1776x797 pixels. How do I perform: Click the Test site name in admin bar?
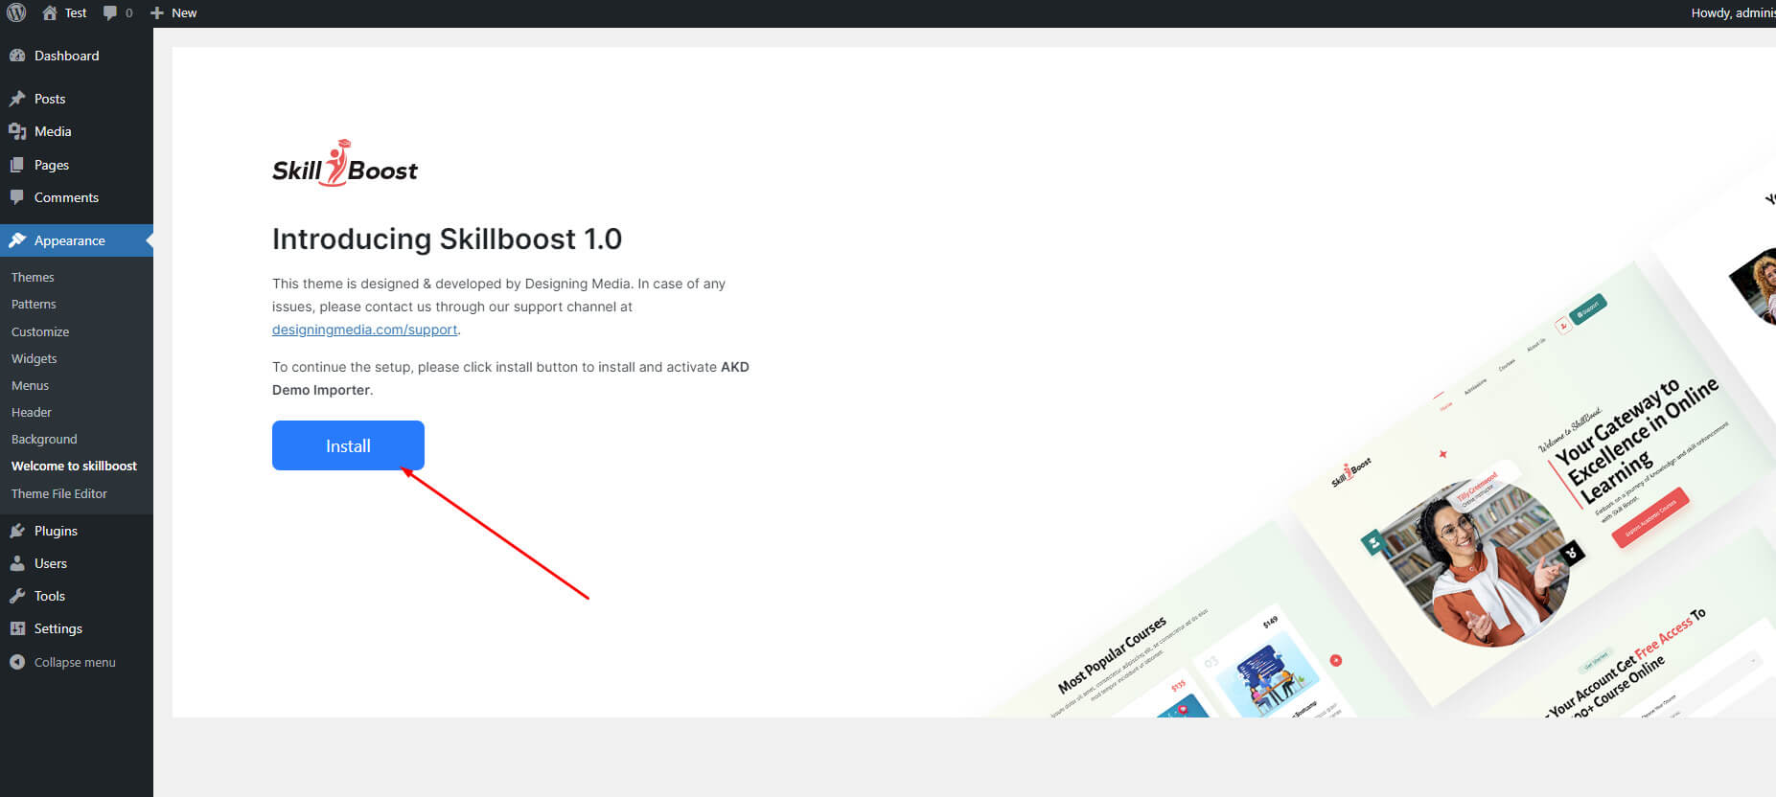[76, 13]
